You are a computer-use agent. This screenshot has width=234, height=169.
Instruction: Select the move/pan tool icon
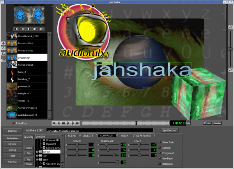pos(3,43)
